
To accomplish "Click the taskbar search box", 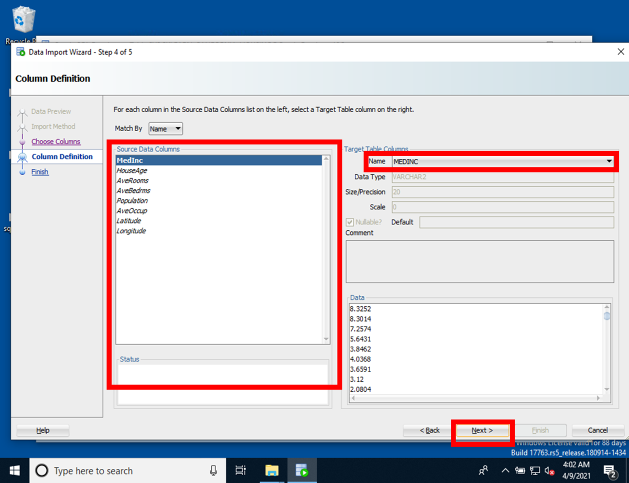I will [127, 470].
